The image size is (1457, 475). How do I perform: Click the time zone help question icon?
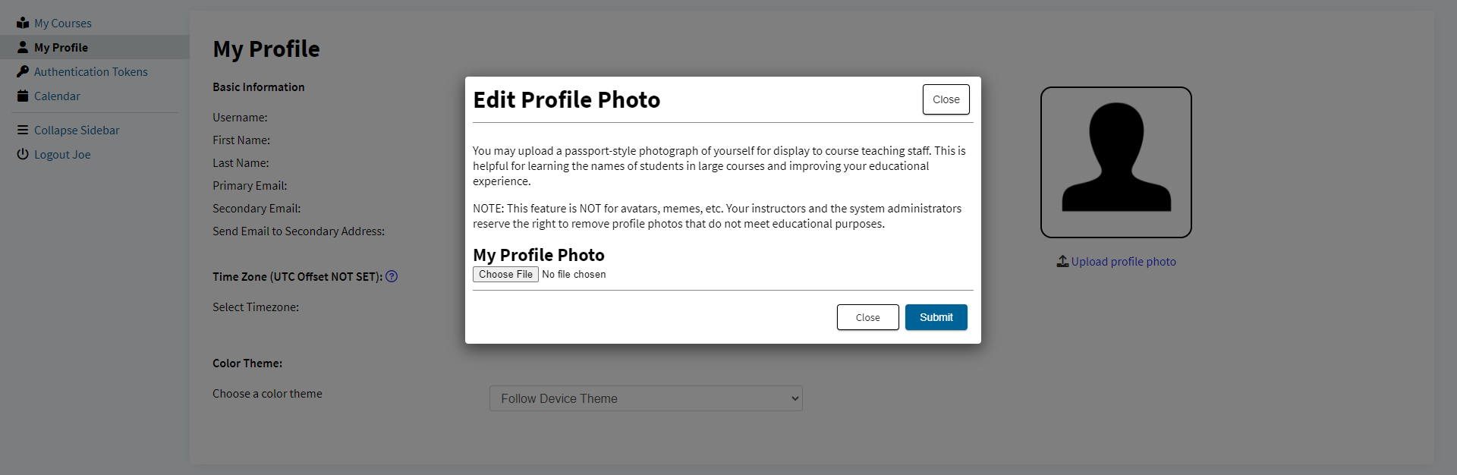click(392, 276)
